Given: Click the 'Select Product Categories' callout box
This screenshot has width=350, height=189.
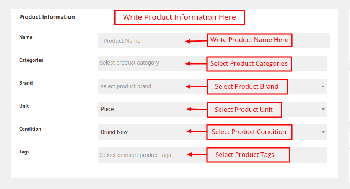Looking at the screenshot, I should pyautogui.click(x=249, y=64).
